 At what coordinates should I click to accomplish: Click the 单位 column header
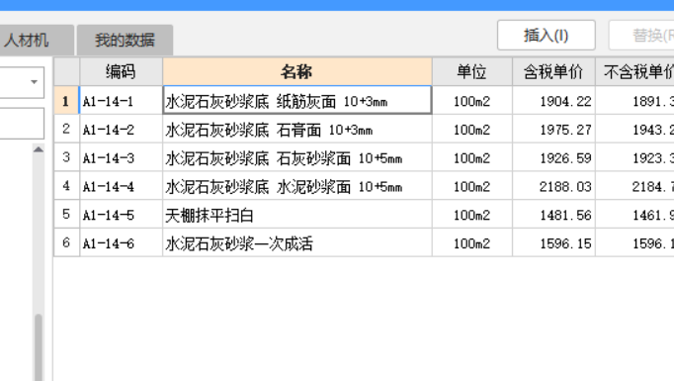(471, 71)
